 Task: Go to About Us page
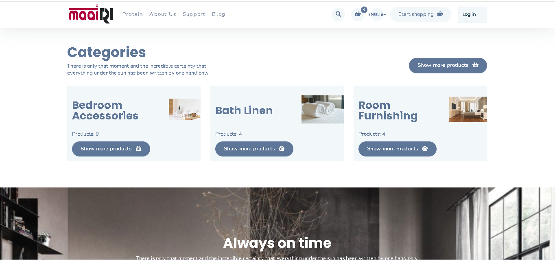pyautogui.click(x=163, y=14)
